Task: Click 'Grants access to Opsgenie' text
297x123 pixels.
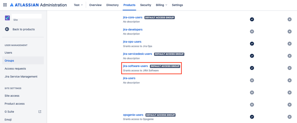Action: click(138, 119)
